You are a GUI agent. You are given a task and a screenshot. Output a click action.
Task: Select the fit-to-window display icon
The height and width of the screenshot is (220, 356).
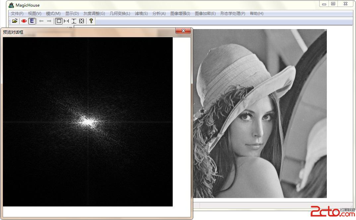pyautogui.click(x=82, y=21)
